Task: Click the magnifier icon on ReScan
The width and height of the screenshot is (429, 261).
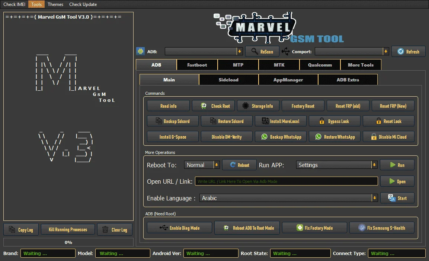Action: tap(255, 51)
